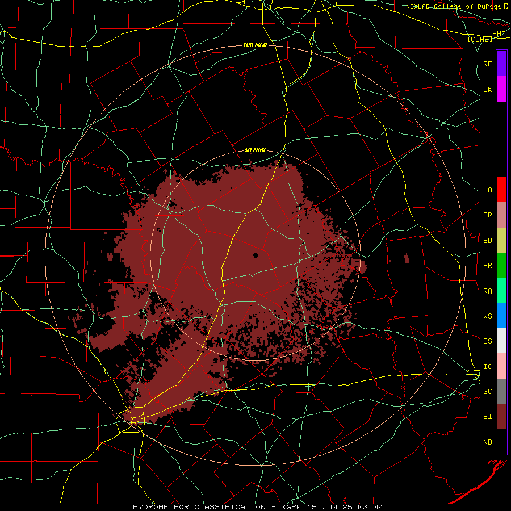Click the ND legend label

point(487,442)
